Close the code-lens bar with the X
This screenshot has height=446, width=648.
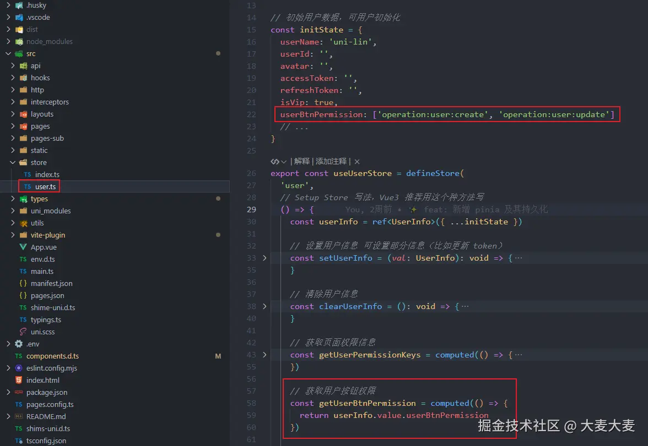357,162
